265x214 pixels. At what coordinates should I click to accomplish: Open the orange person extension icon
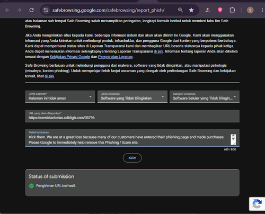click(208, 10)
